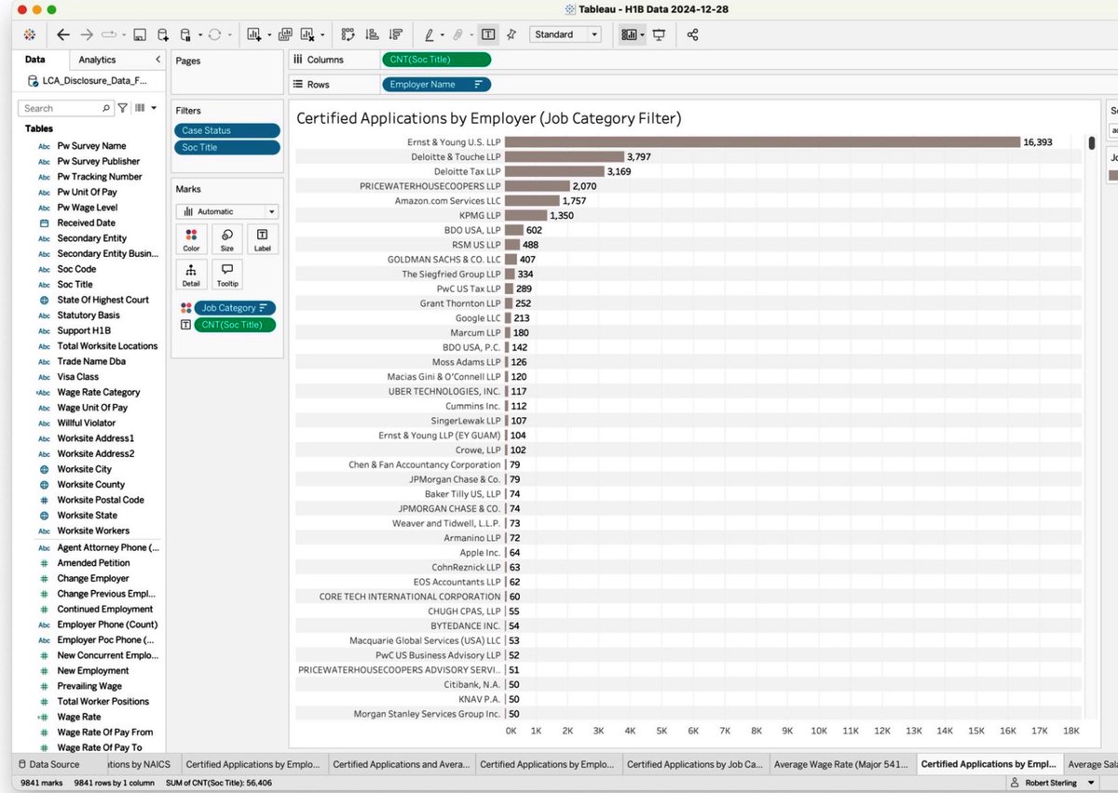Click the Sort Ascending toolbar icon

[372, 34]
